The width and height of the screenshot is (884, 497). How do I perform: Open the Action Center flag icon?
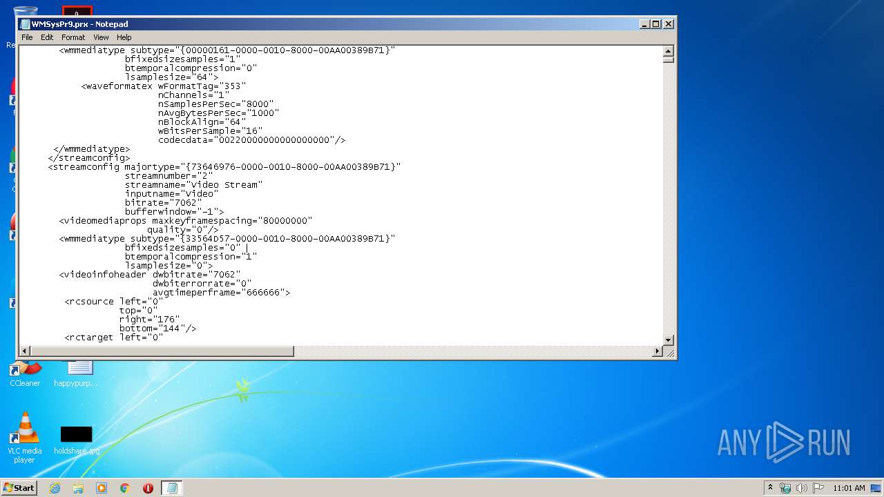[x=818, y=488]
